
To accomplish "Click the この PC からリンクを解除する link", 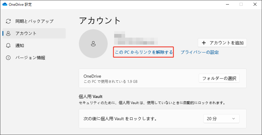I will pos(144,52).
